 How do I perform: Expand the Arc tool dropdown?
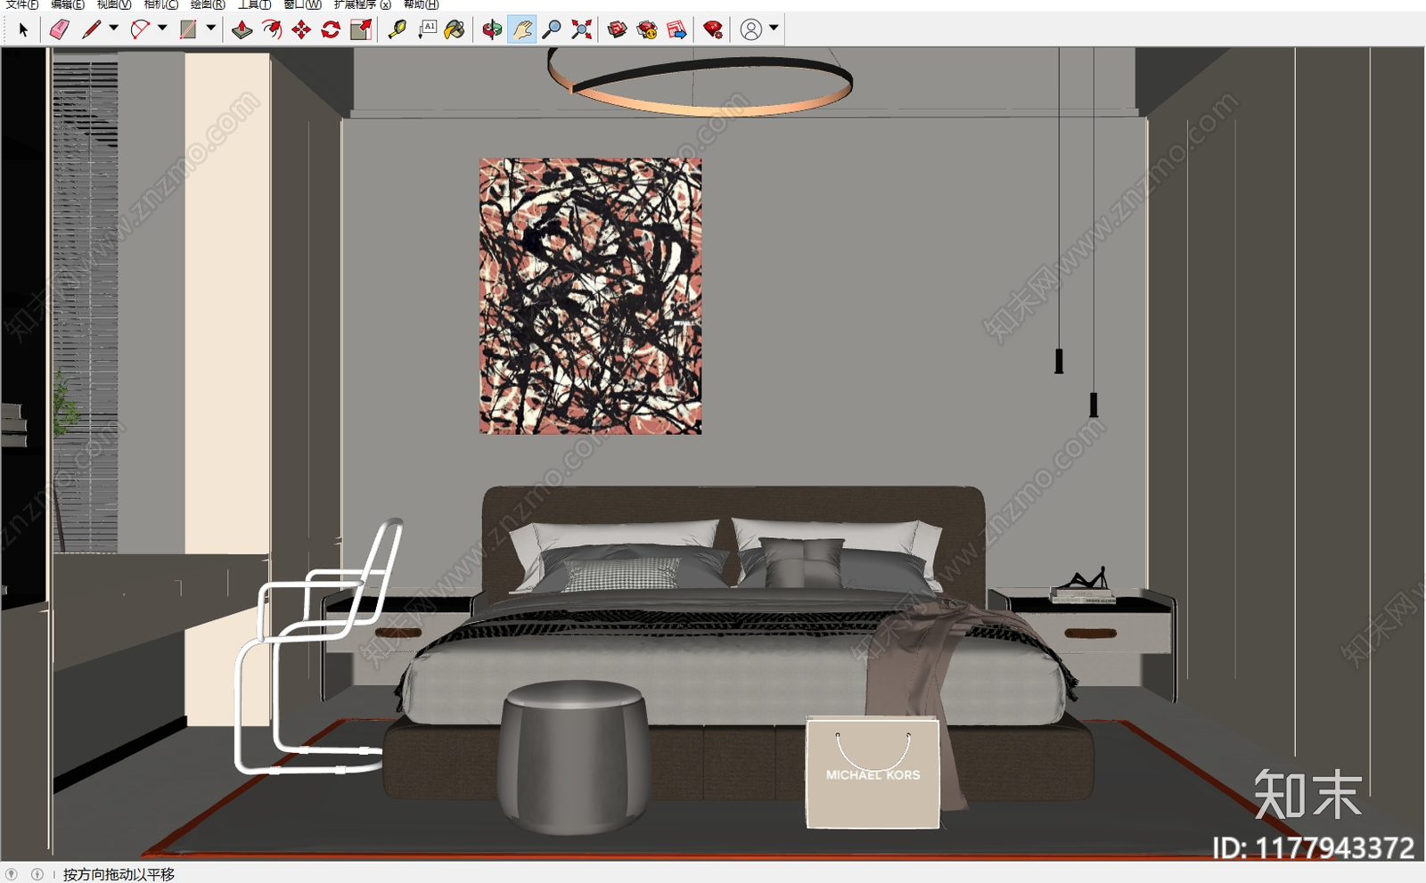[x=162, y=29]
